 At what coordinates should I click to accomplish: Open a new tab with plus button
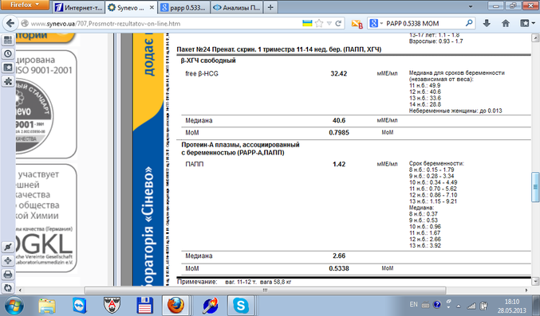coord(270,7)
